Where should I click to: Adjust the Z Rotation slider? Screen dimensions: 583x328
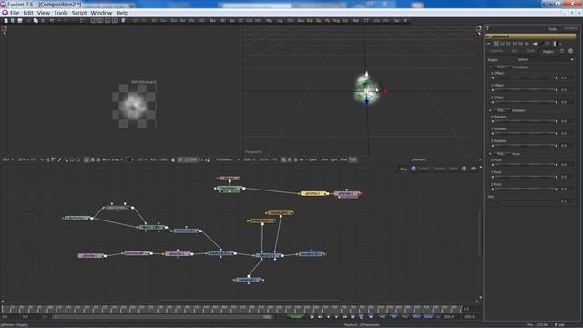click(525, 146)
